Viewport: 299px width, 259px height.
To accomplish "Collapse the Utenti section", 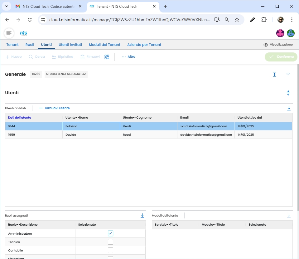I will [288, 93].
